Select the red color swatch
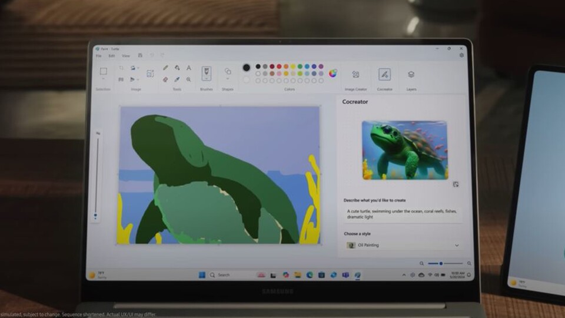Screen dimensions: 565x318 click(x=272, y=67)
